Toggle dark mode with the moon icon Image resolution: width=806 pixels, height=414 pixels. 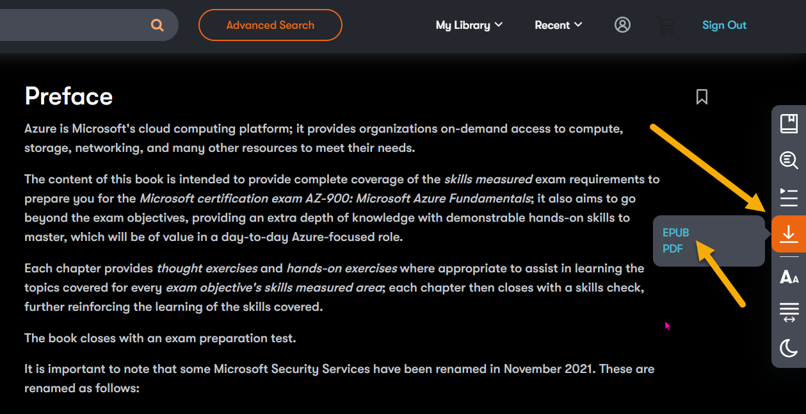pyautogui.click(x=789, y=349)
